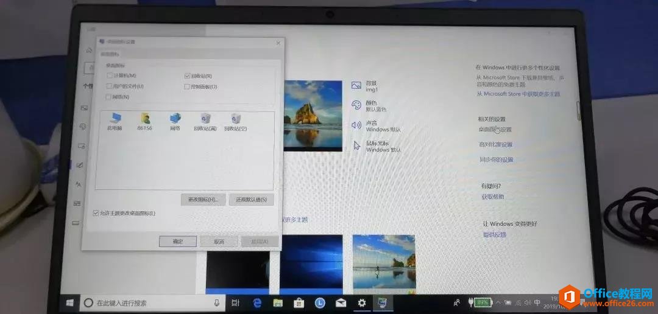Open Taskbar page from sidebar icon

point(76,223)
